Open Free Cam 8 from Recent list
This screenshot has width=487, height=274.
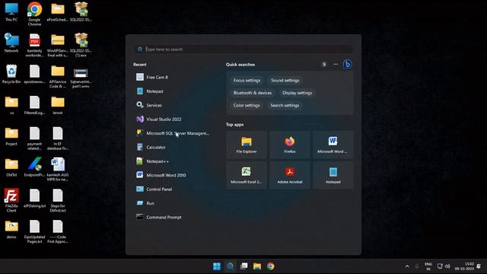pos(173,77)
